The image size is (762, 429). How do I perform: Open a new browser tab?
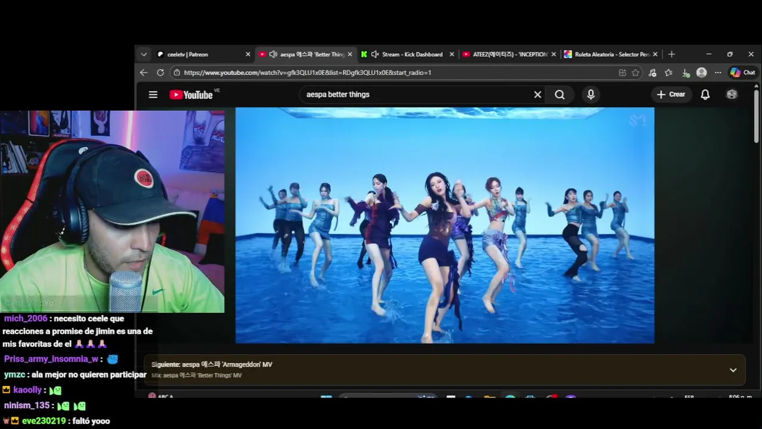671,54
